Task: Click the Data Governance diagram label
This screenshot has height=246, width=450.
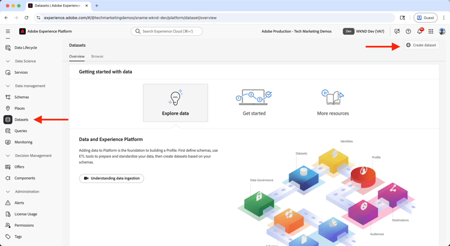Action: point(262,180)
